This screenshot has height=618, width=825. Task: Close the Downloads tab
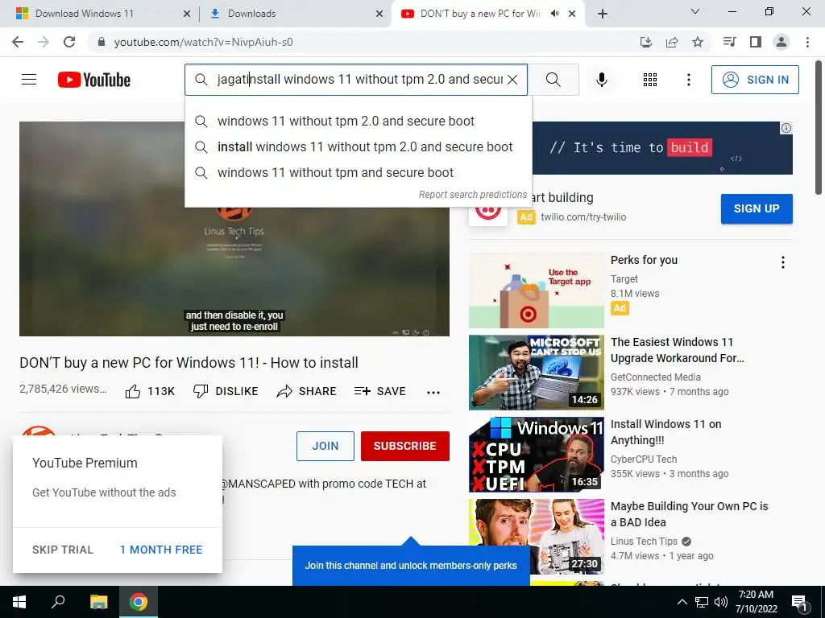(379, 14)
